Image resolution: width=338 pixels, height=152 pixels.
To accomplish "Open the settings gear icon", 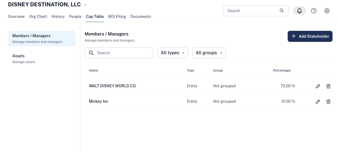I will pyautogui.click(x=327, y=11).
